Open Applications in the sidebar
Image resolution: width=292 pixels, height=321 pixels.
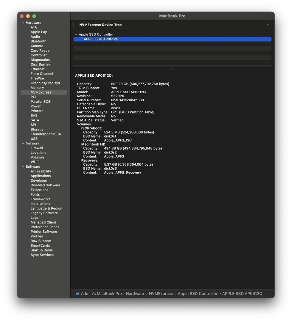click(41, 176)
